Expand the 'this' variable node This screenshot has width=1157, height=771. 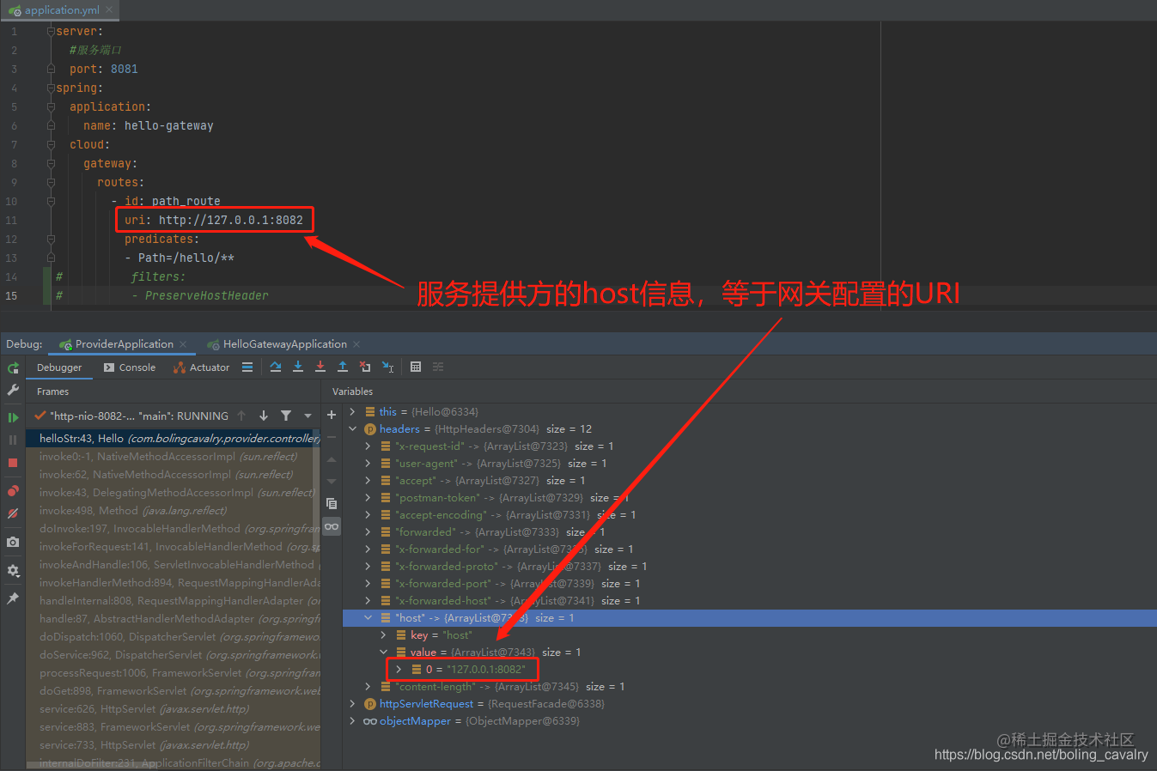pyautogui.click(x=353, y=412)
